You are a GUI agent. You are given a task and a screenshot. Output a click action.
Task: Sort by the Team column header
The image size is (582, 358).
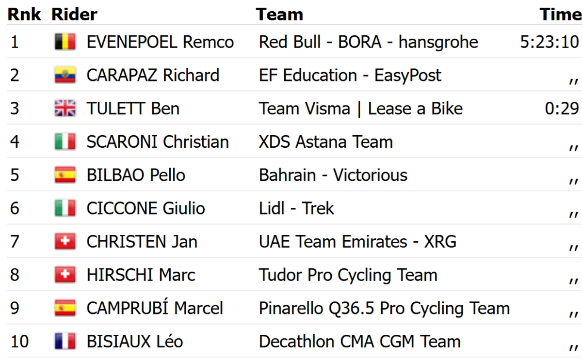point(279,15)
